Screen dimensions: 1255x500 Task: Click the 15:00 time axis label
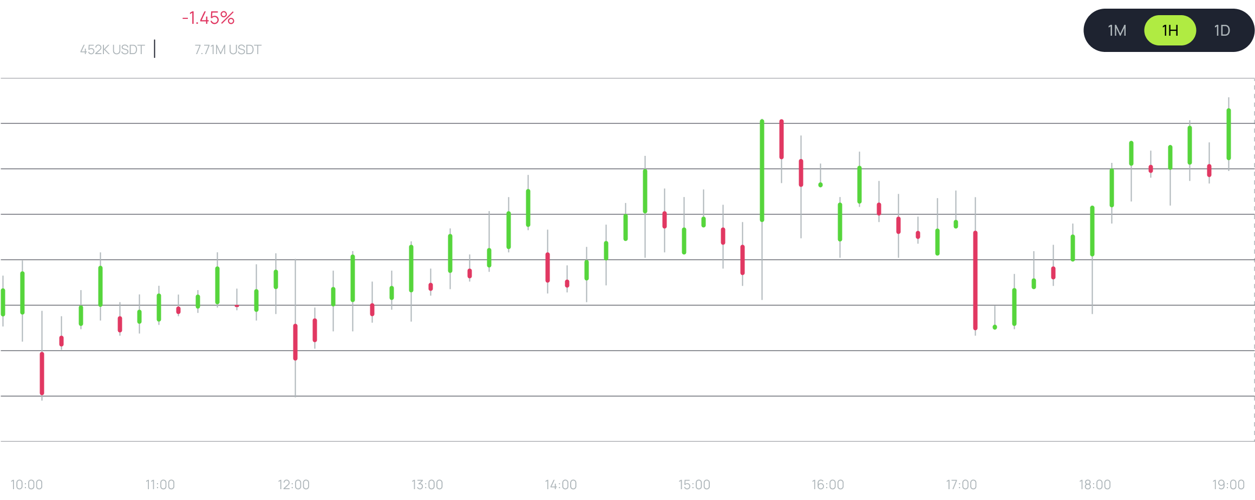[694, 484]
